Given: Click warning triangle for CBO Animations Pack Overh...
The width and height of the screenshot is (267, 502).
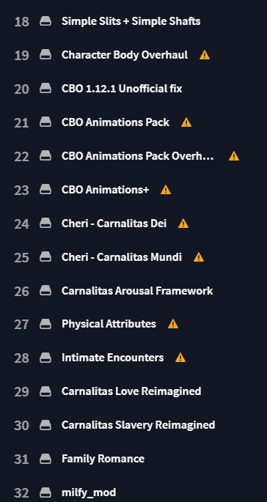Looking at the screenshot, I should click(x=234, y=156).
